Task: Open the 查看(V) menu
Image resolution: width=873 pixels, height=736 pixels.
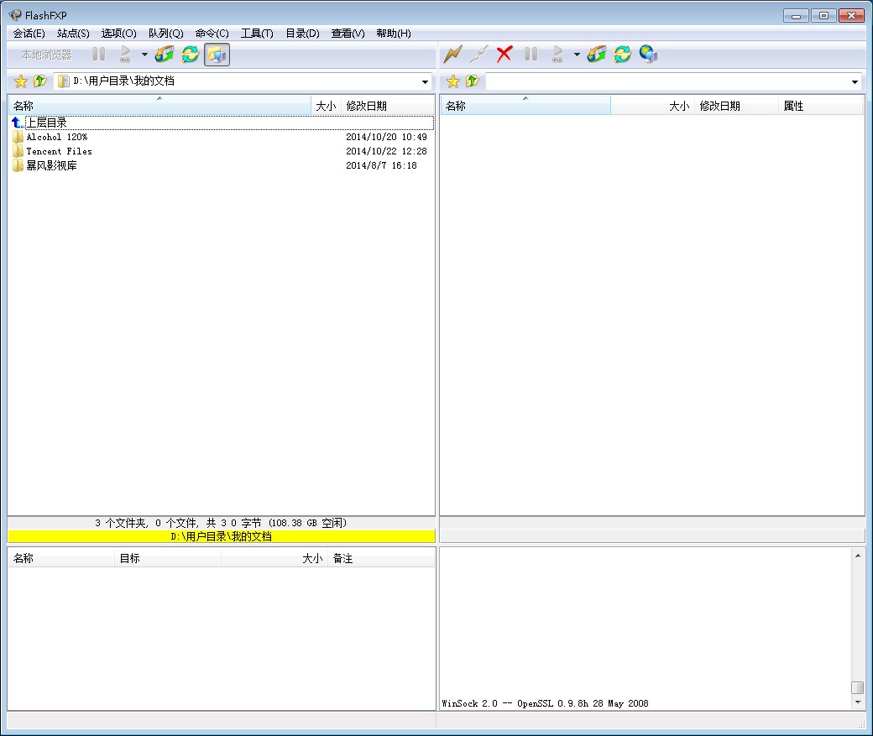Action: (x=348, y=34)
